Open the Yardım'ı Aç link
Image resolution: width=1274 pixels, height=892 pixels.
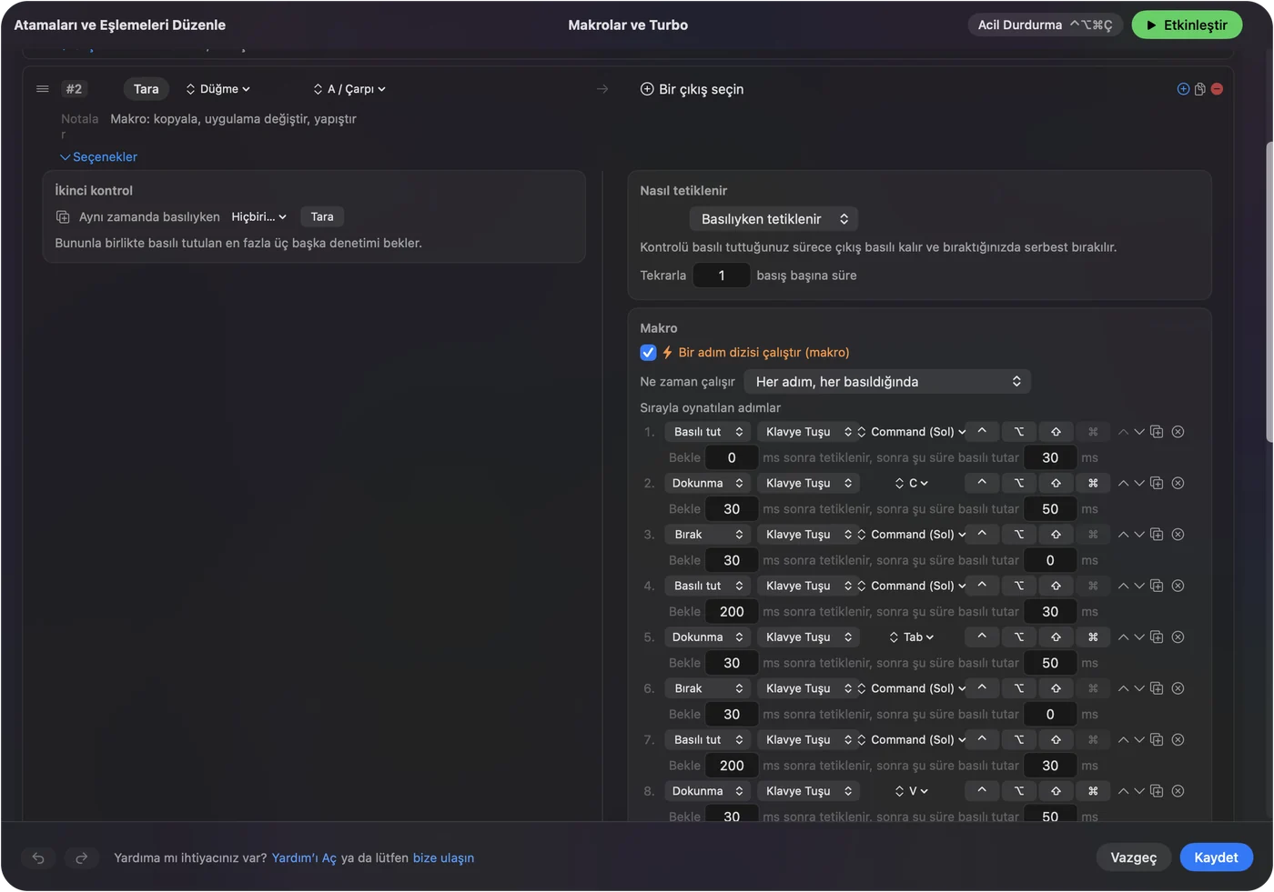[304, 857]
